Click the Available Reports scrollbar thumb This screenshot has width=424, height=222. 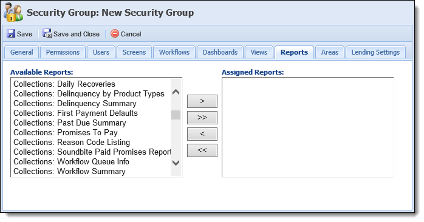[176, 115]
